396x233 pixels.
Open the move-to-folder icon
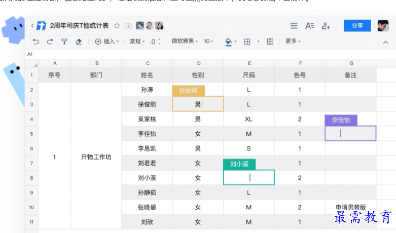[128, 26]
